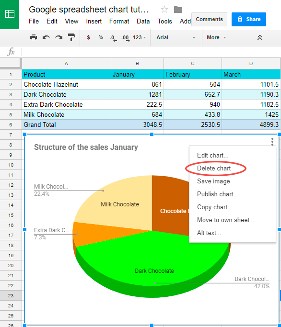Click cell with value 1281
This screenshot has height=327, width=281.
tap(137, 94)
